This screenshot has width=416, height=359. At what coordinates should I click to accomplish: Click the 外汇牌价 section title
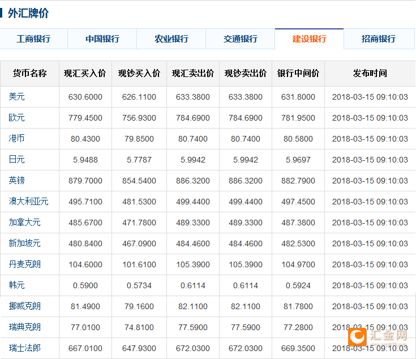tap(28, 13)
